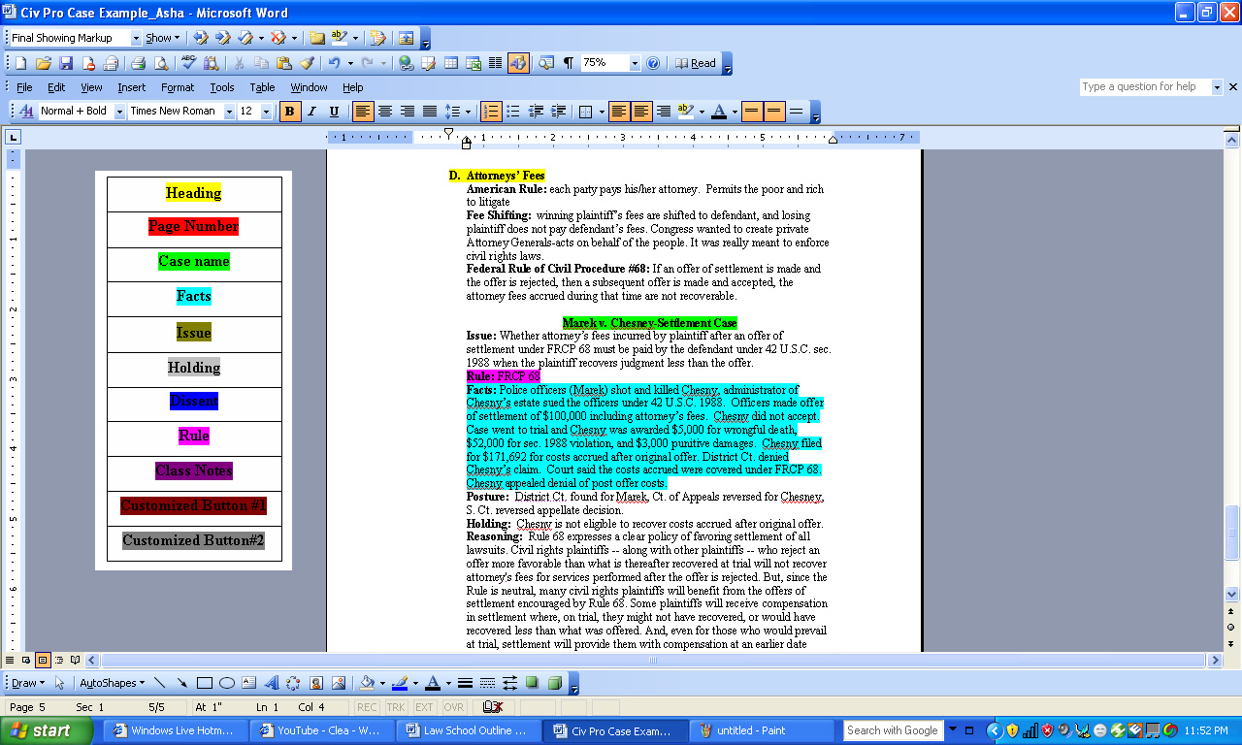
Task: Select the Rectangle shape tool
Action: (205, 683)
